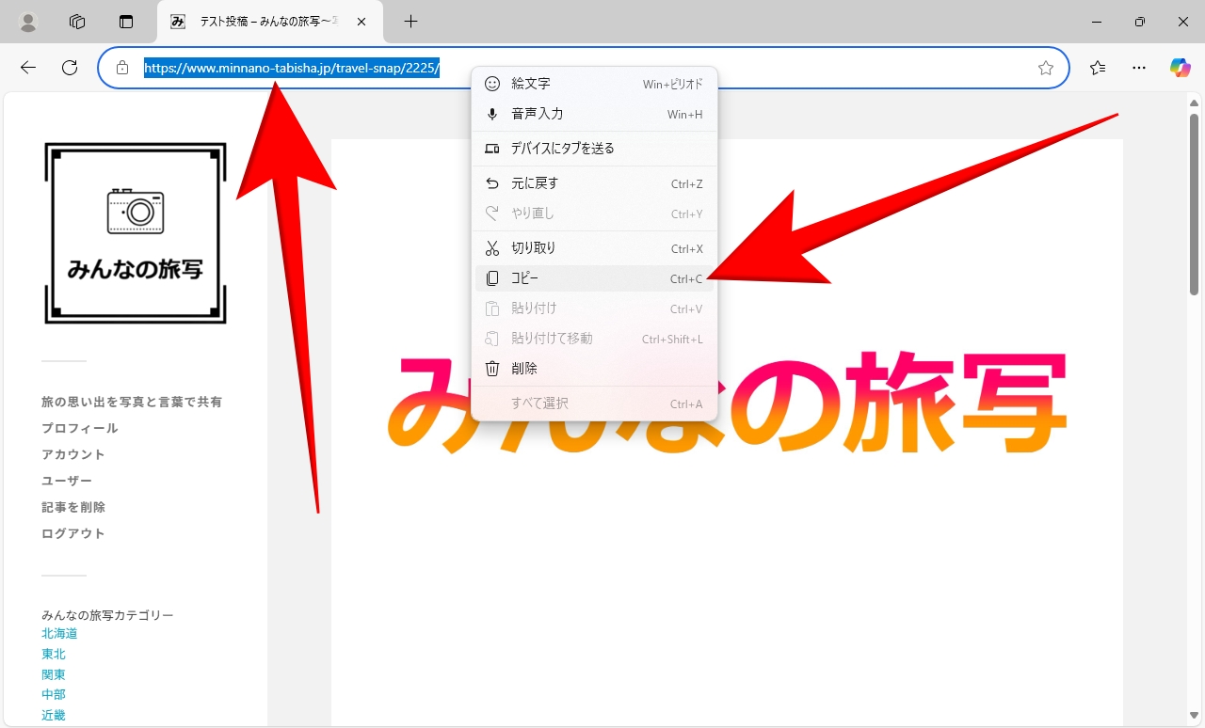The height and width of the screenshot is (728, 1205).
Task: Click the ログアウト link in sidebar
Action: (73, 533)
